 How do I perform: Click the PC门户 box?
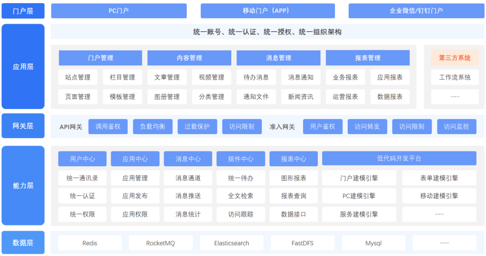(119, 11)
